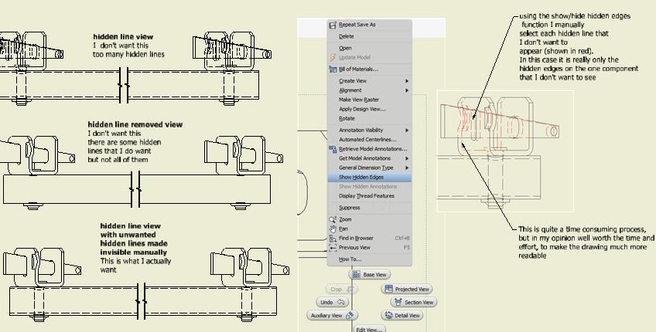This screenshot has height=332, width=656.
Task: Click the Repeat Save As disk icon
Action: pyautogui.click(x=333, y=25)
